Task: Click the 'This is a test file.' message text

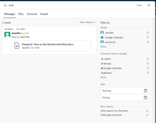Action: click(21, 37)
